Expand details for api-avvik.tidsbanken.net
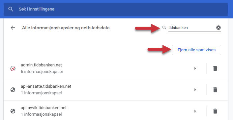Screen dimensions: 233x120 tap(195, 111)
